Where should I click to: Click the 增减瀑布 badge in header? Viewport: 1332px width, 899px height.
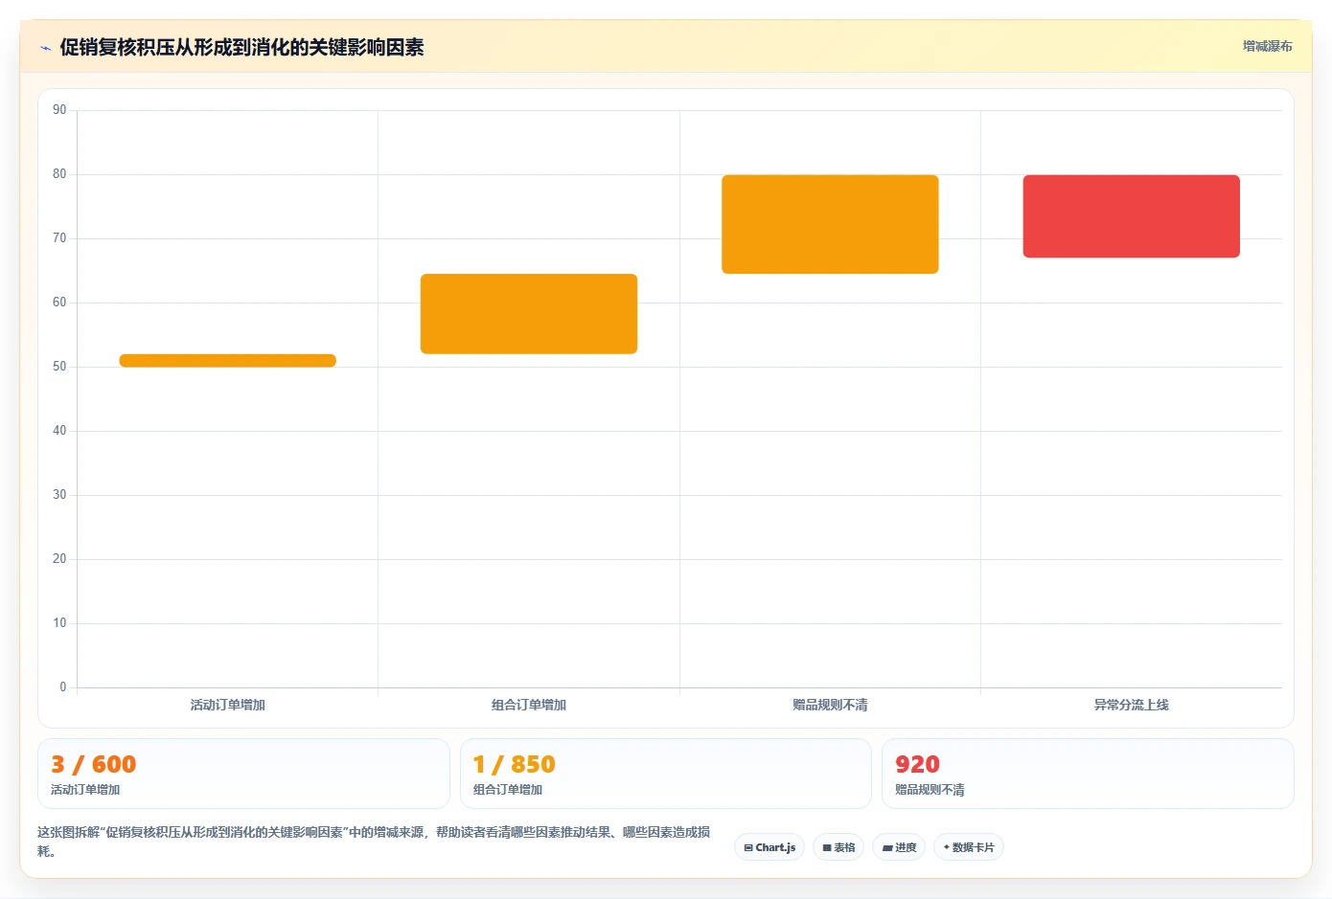(x=1267, y=46)
